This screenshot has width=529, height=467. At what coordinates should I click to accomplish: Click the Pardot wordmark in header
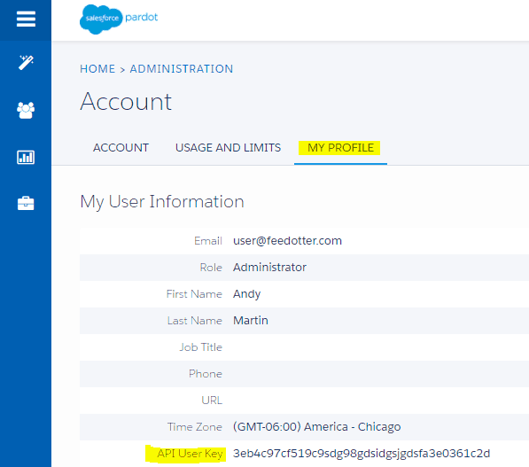pos(142,17)
